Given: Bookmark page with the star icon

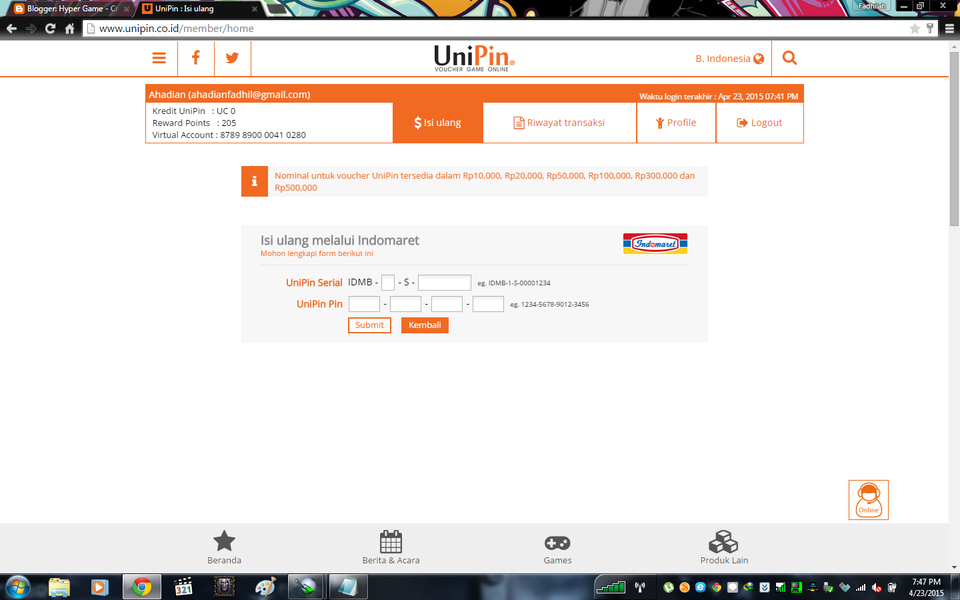Looking at the screenshot, I should click(915, 29).
